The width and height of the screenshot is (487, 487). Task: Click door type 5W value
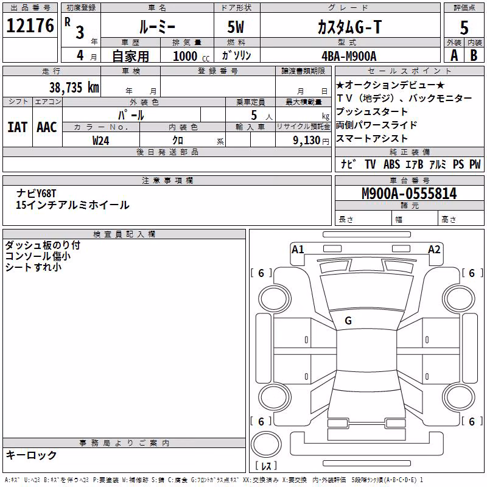coord(236,27)
